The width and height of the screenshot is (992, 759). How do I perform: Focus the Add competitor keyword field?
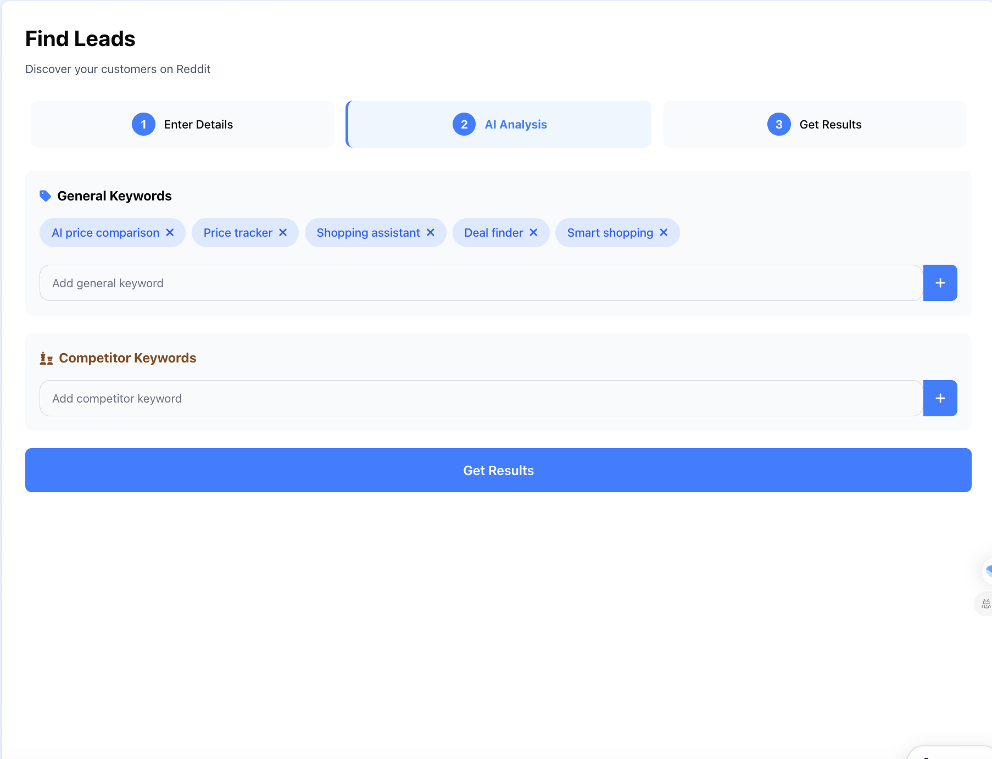pos(481,398)
